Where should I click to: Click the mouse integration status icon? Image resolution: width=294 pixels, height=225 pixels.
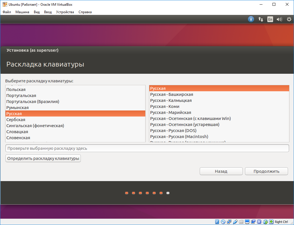265,222
